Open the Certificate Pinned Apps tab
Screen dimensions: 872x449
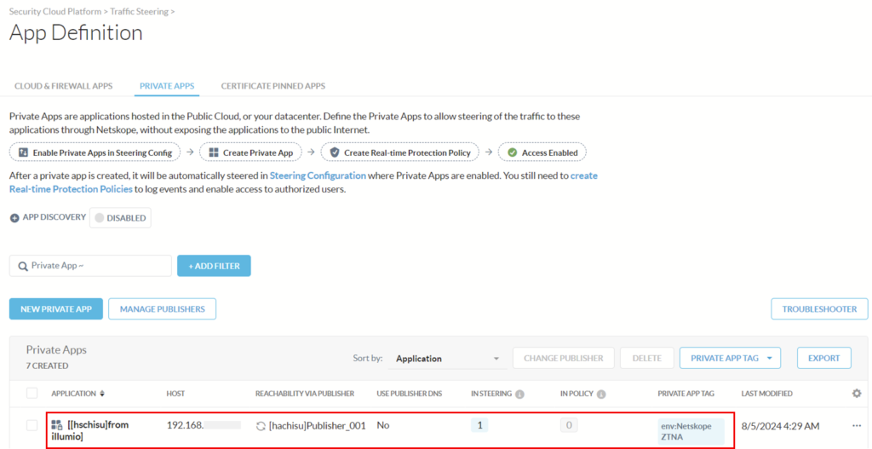click(x=273, y=86)
